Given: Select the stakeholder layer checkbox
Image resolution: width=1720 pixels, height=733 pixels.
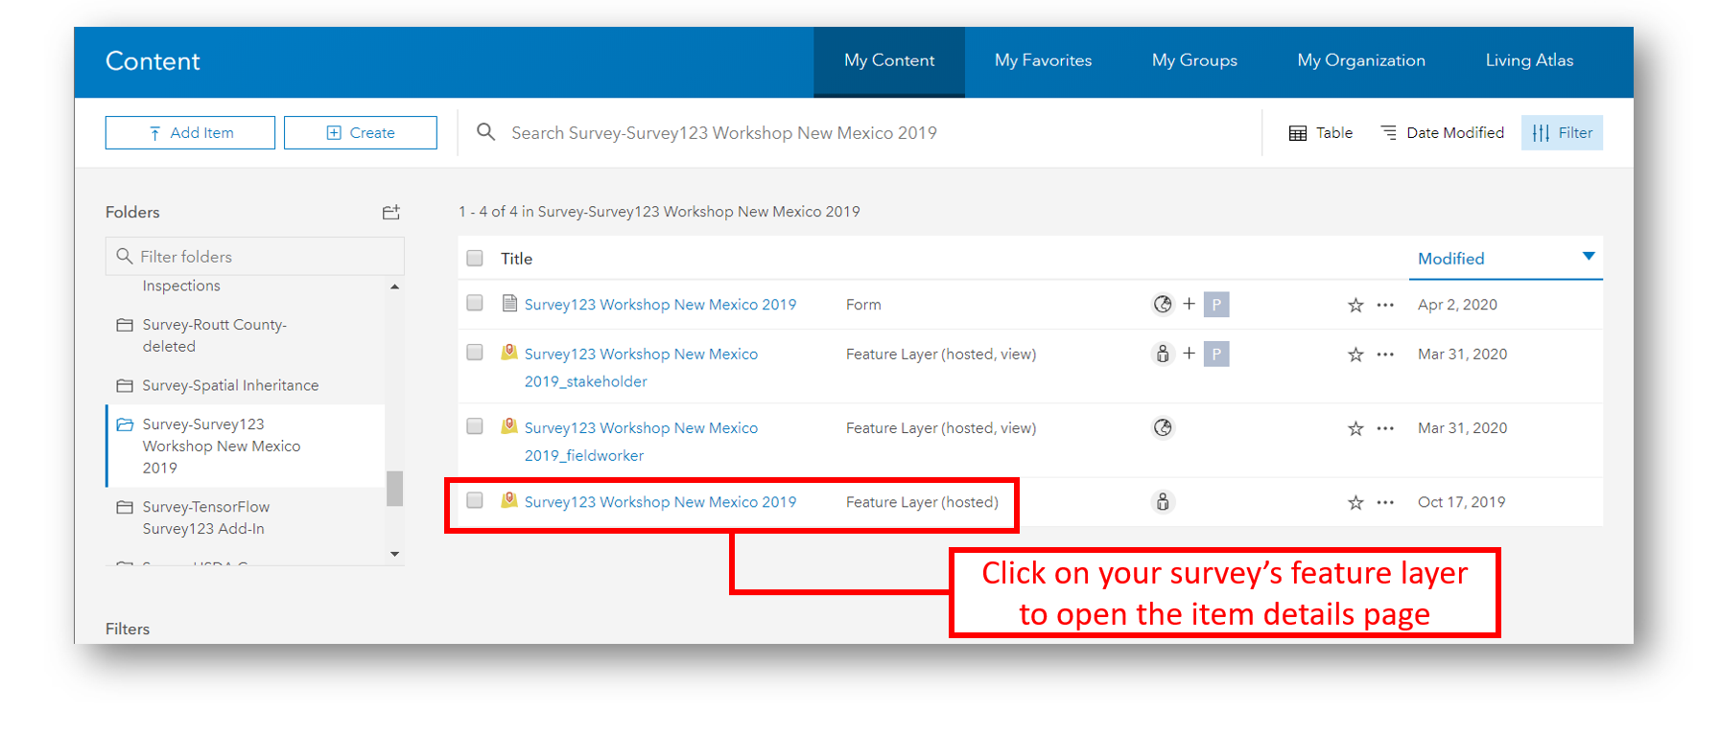Looking at the screenshot, I should (x=475, y=353).
